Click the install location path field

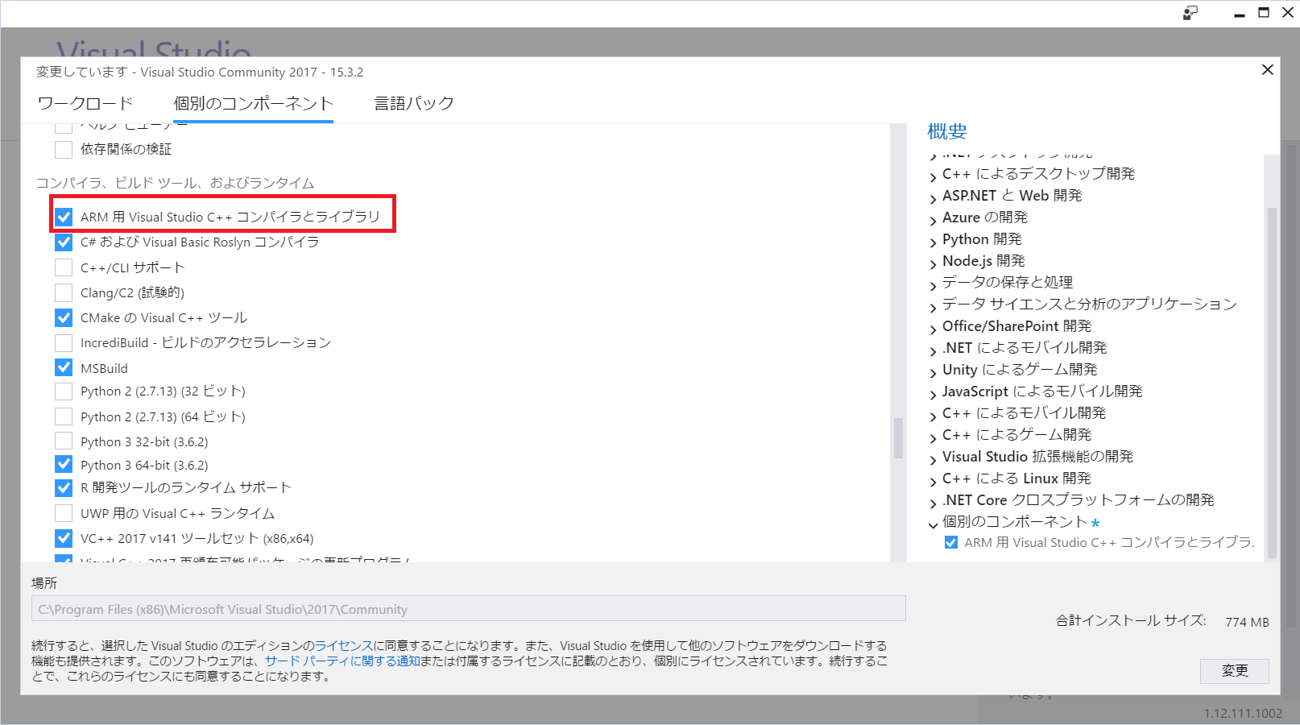pyautogui.click(x=469, y=609)
